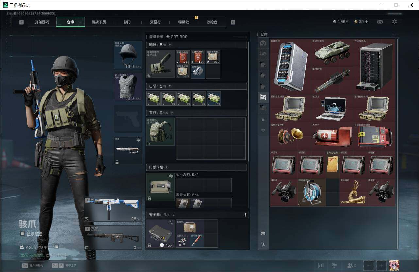Add currency via plus next to 30
The image size is (419, 272).
366,22
